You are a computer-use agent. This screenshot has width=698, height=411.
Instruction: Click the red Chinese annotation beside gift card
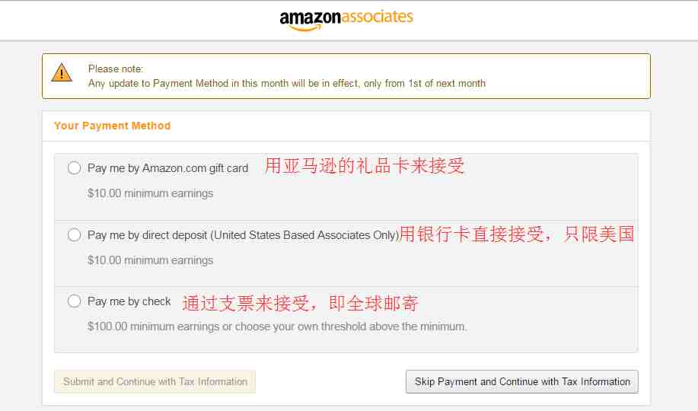click(365, 166)
